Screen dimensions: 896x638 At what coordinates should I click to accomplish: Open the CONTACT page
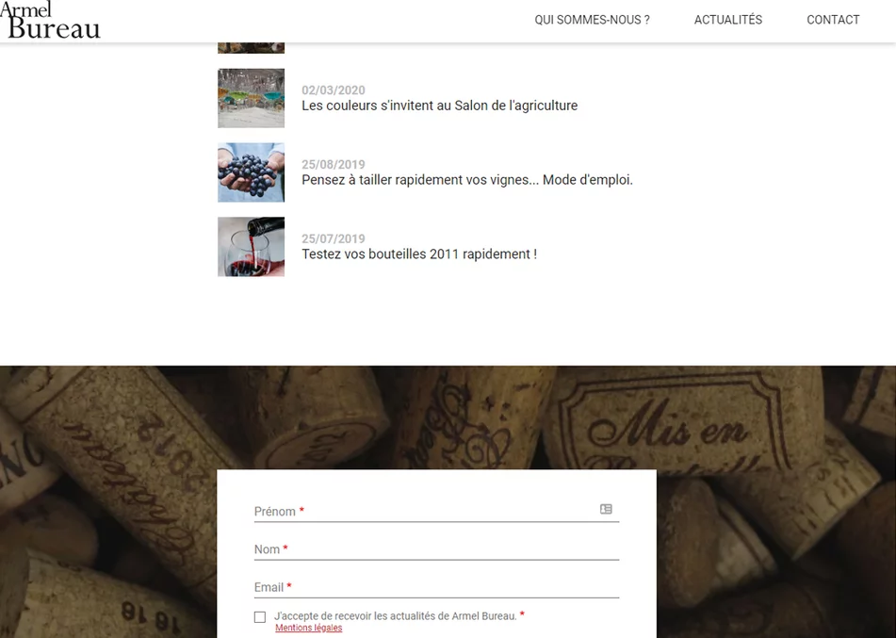point(833,20)
